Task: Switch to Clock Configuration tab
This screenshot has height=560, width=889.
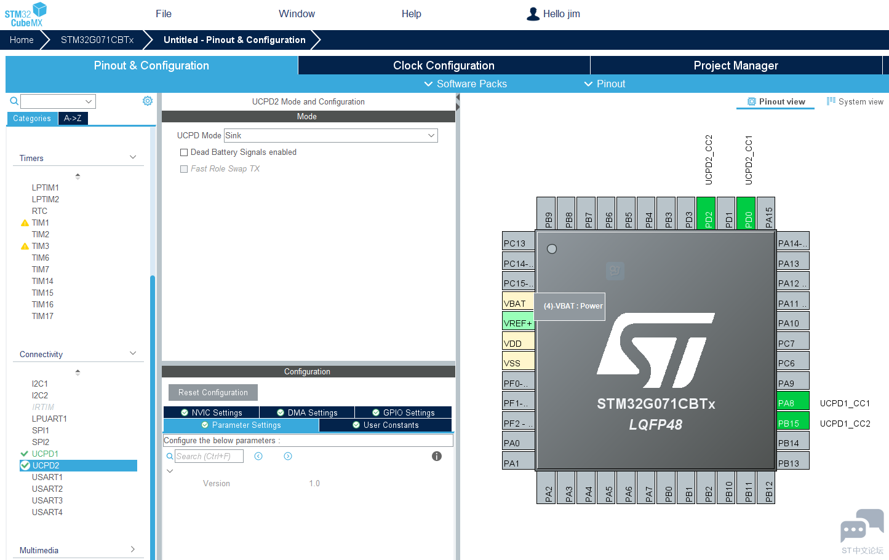Action: pos(444,66)
